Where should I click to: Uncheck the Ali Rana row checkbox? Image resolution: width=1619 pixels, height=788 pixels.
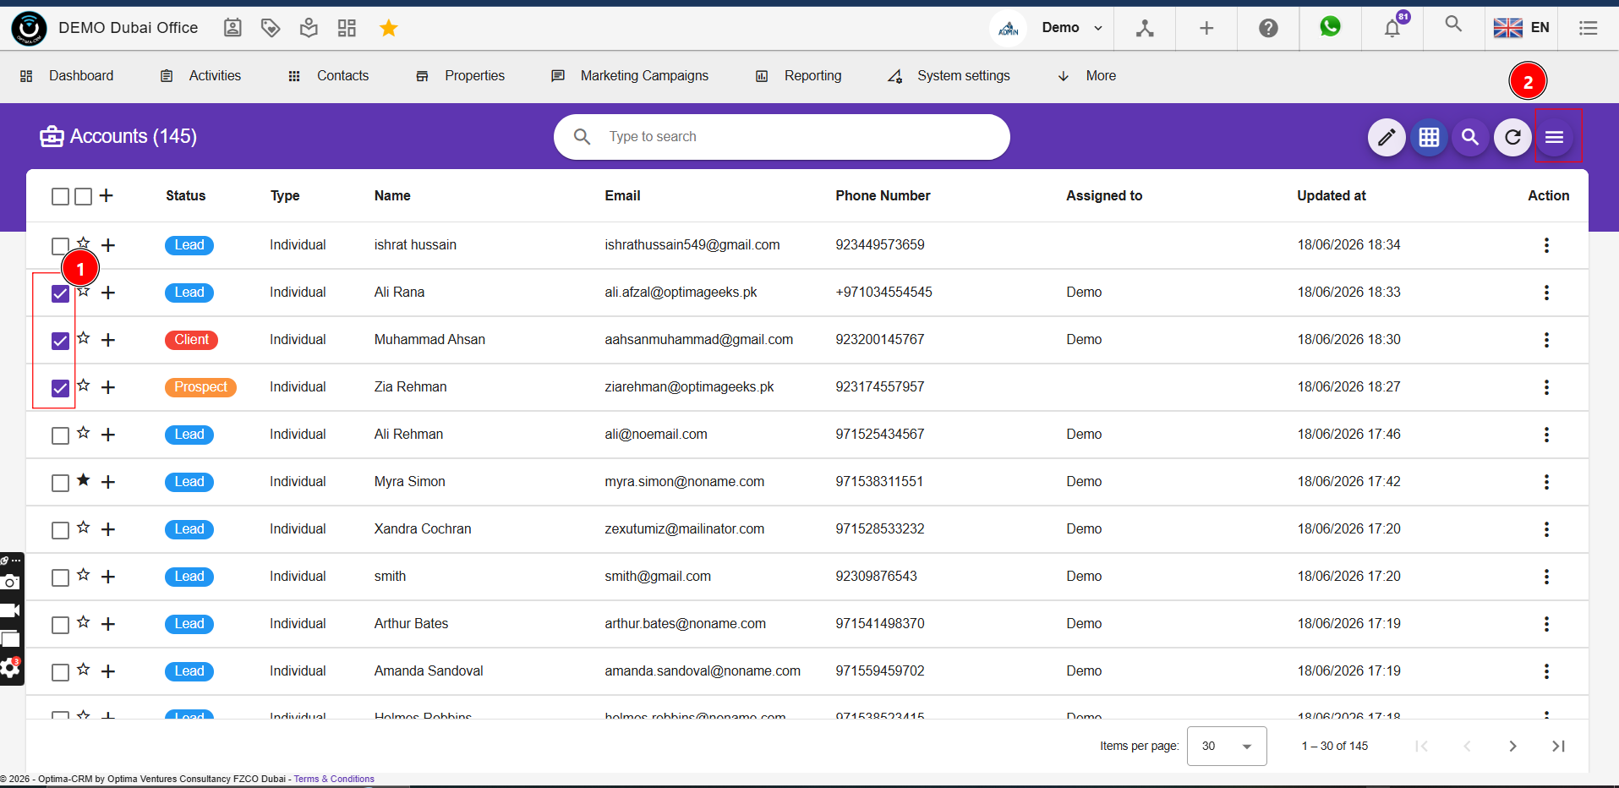point(60,293)
